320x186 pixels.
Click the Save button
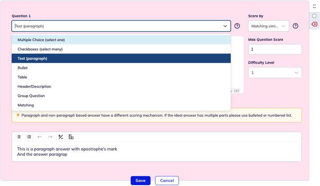click(140, 180)
